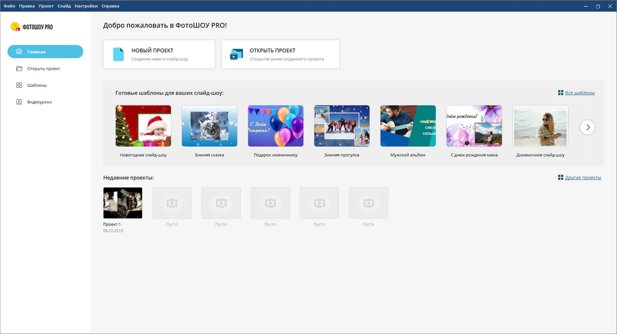Click Создание нового слайд-шоу subtitle
The width and height of the screenshot is (617, 334).
coord(160,59)
